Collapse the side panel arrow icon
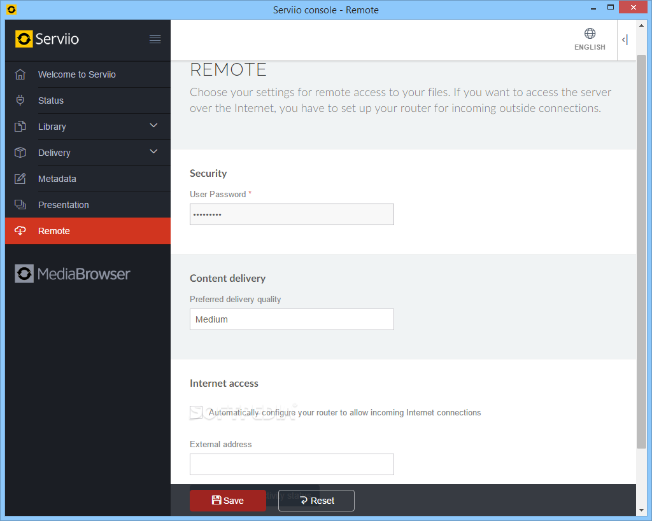The height and width of the screenshot is (521, 652). click(x=625, y=40)
